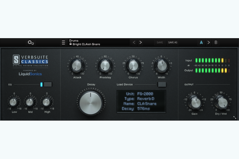Copy A to B with arrow
The width and height of the screenshot is (239, 159).
pos(208,42)
